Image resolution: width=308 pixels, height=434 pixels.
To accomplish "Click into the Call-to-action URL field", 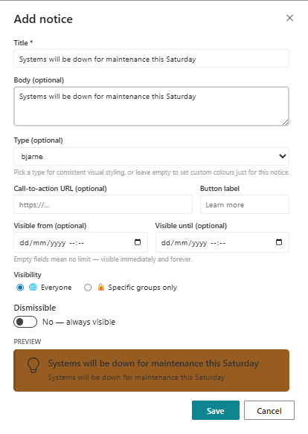I will (103, 204).
